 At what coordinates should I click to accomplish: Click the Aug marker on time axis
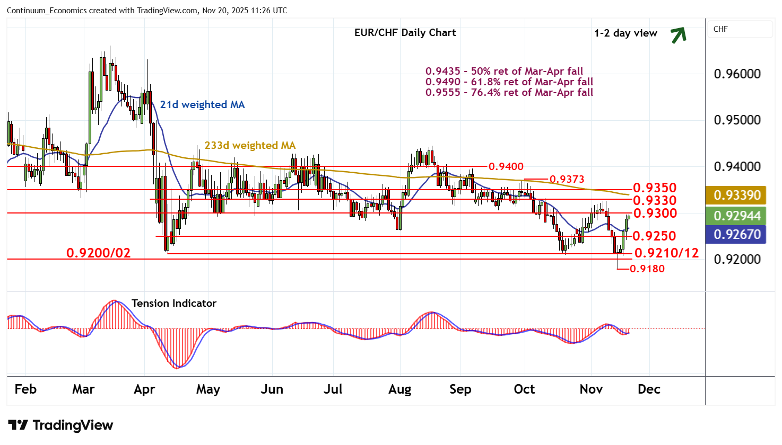coord(399,389)
